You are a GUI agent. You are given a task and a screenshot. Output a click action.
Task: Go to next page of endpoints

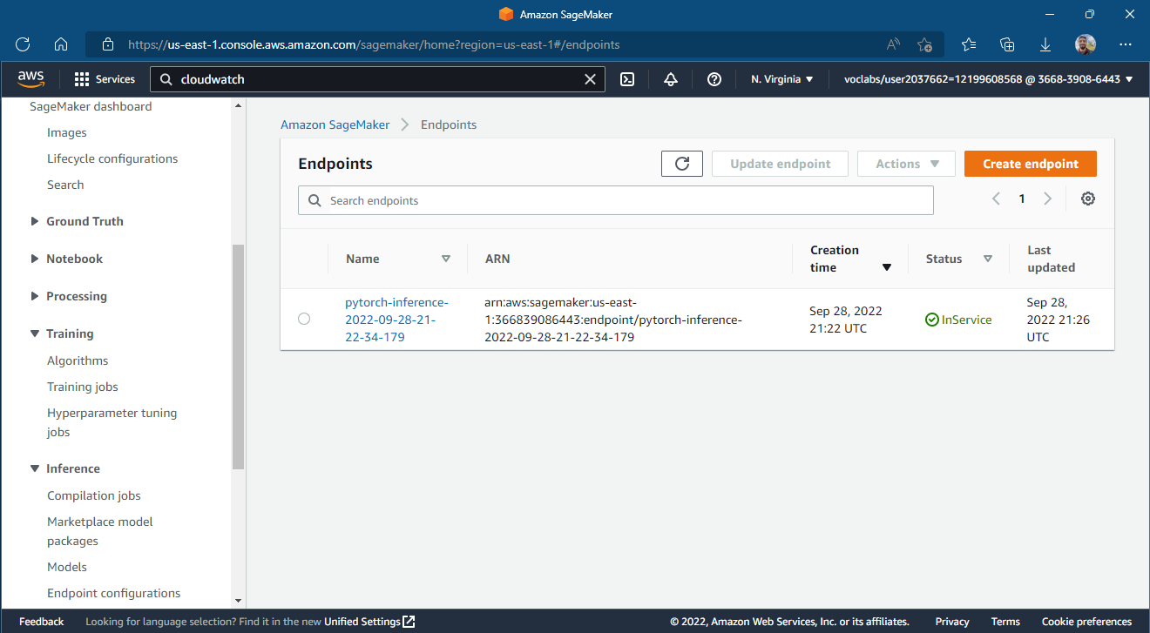pyautogui.click(x=1048, y=199)
